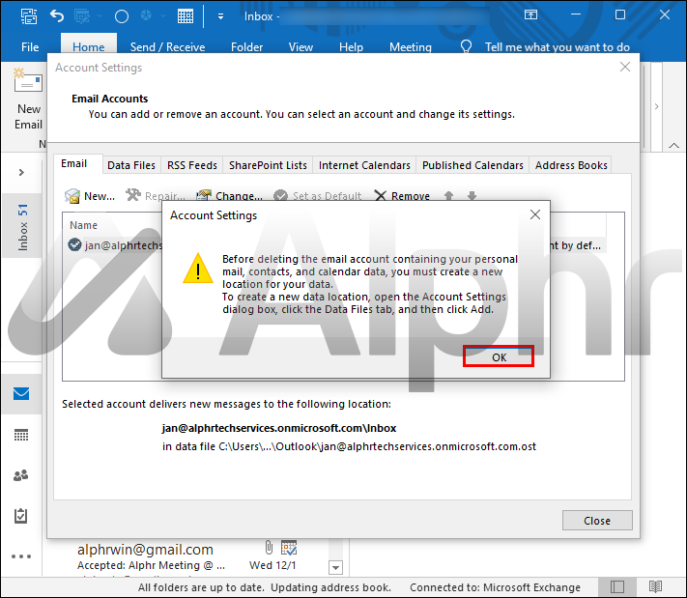The width and height of the screenshot is (687, 598).
Task: Switch to the Address Books tab
Action: [x=571, y=165]
